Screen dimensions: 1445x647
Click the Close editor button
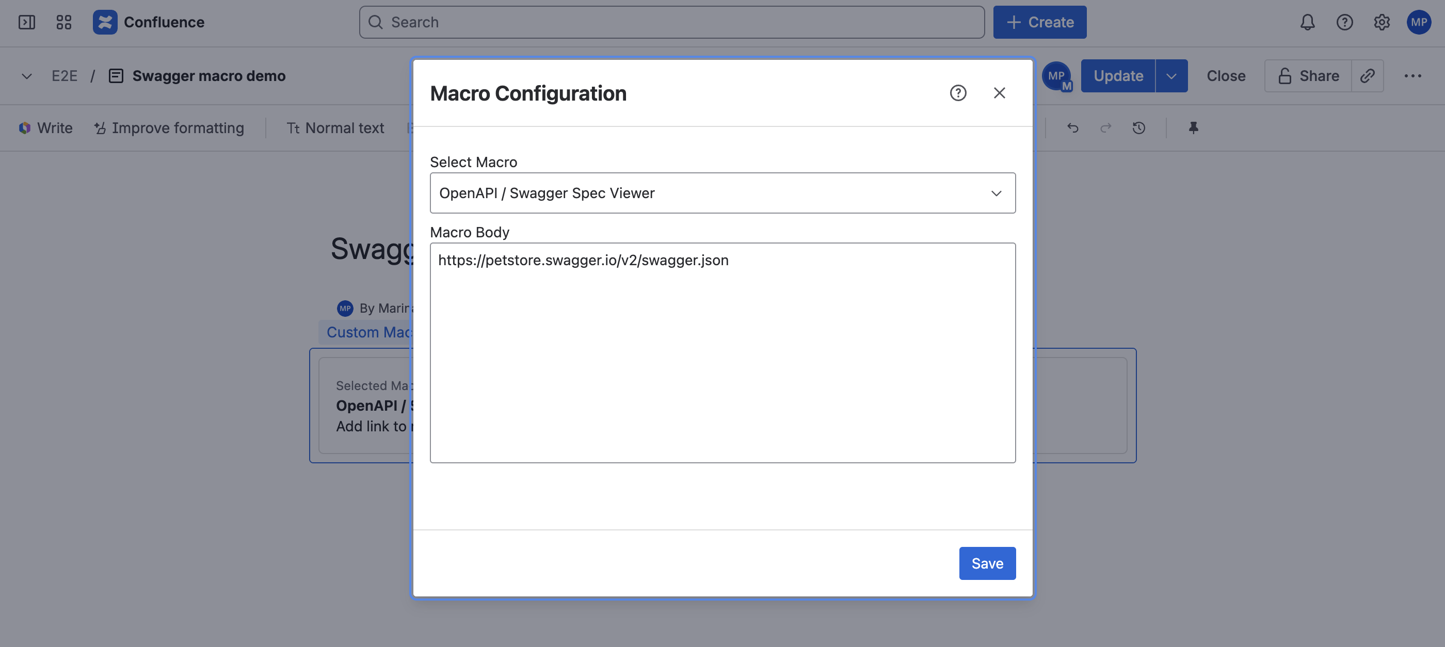click(x=1226, y=76)
